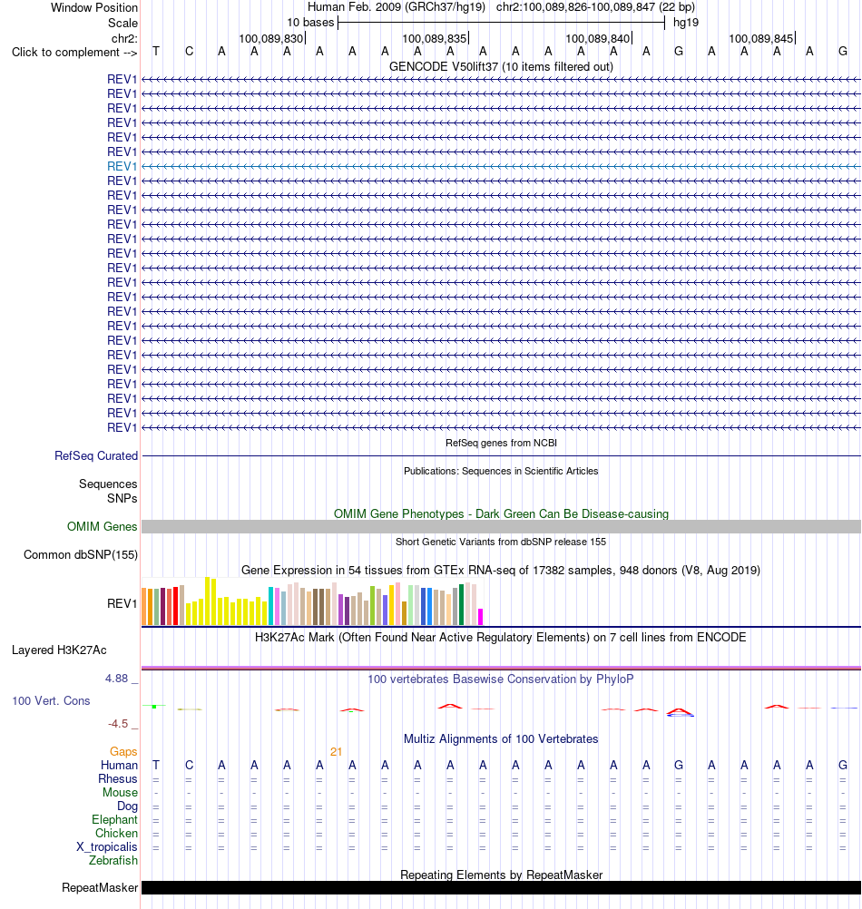Click the SNPs track label
This screenshot has width=862, height=909.
point(122,498)
